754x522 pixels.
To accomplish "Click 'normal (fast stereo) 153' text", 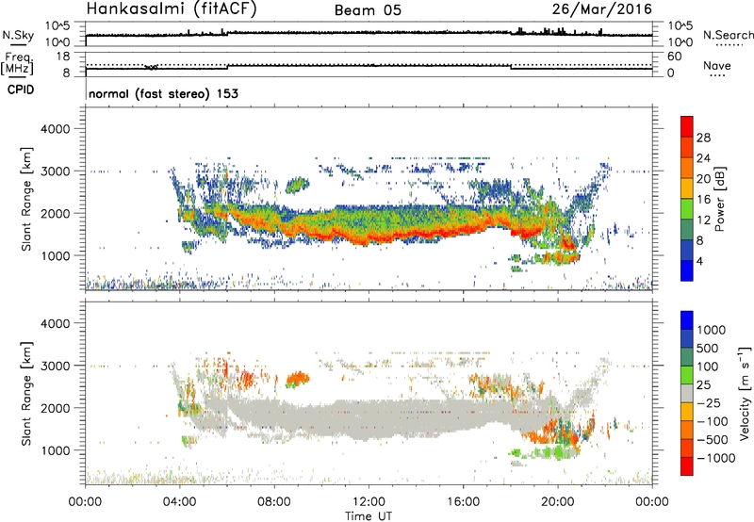I will (163, 93).
